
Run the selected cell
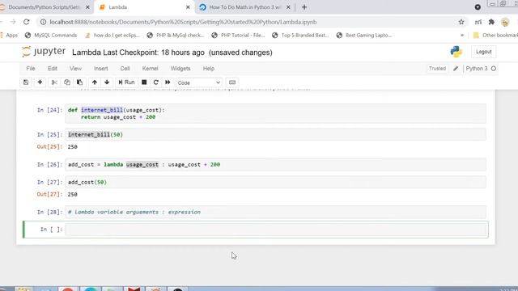click(x=126, y=82)
